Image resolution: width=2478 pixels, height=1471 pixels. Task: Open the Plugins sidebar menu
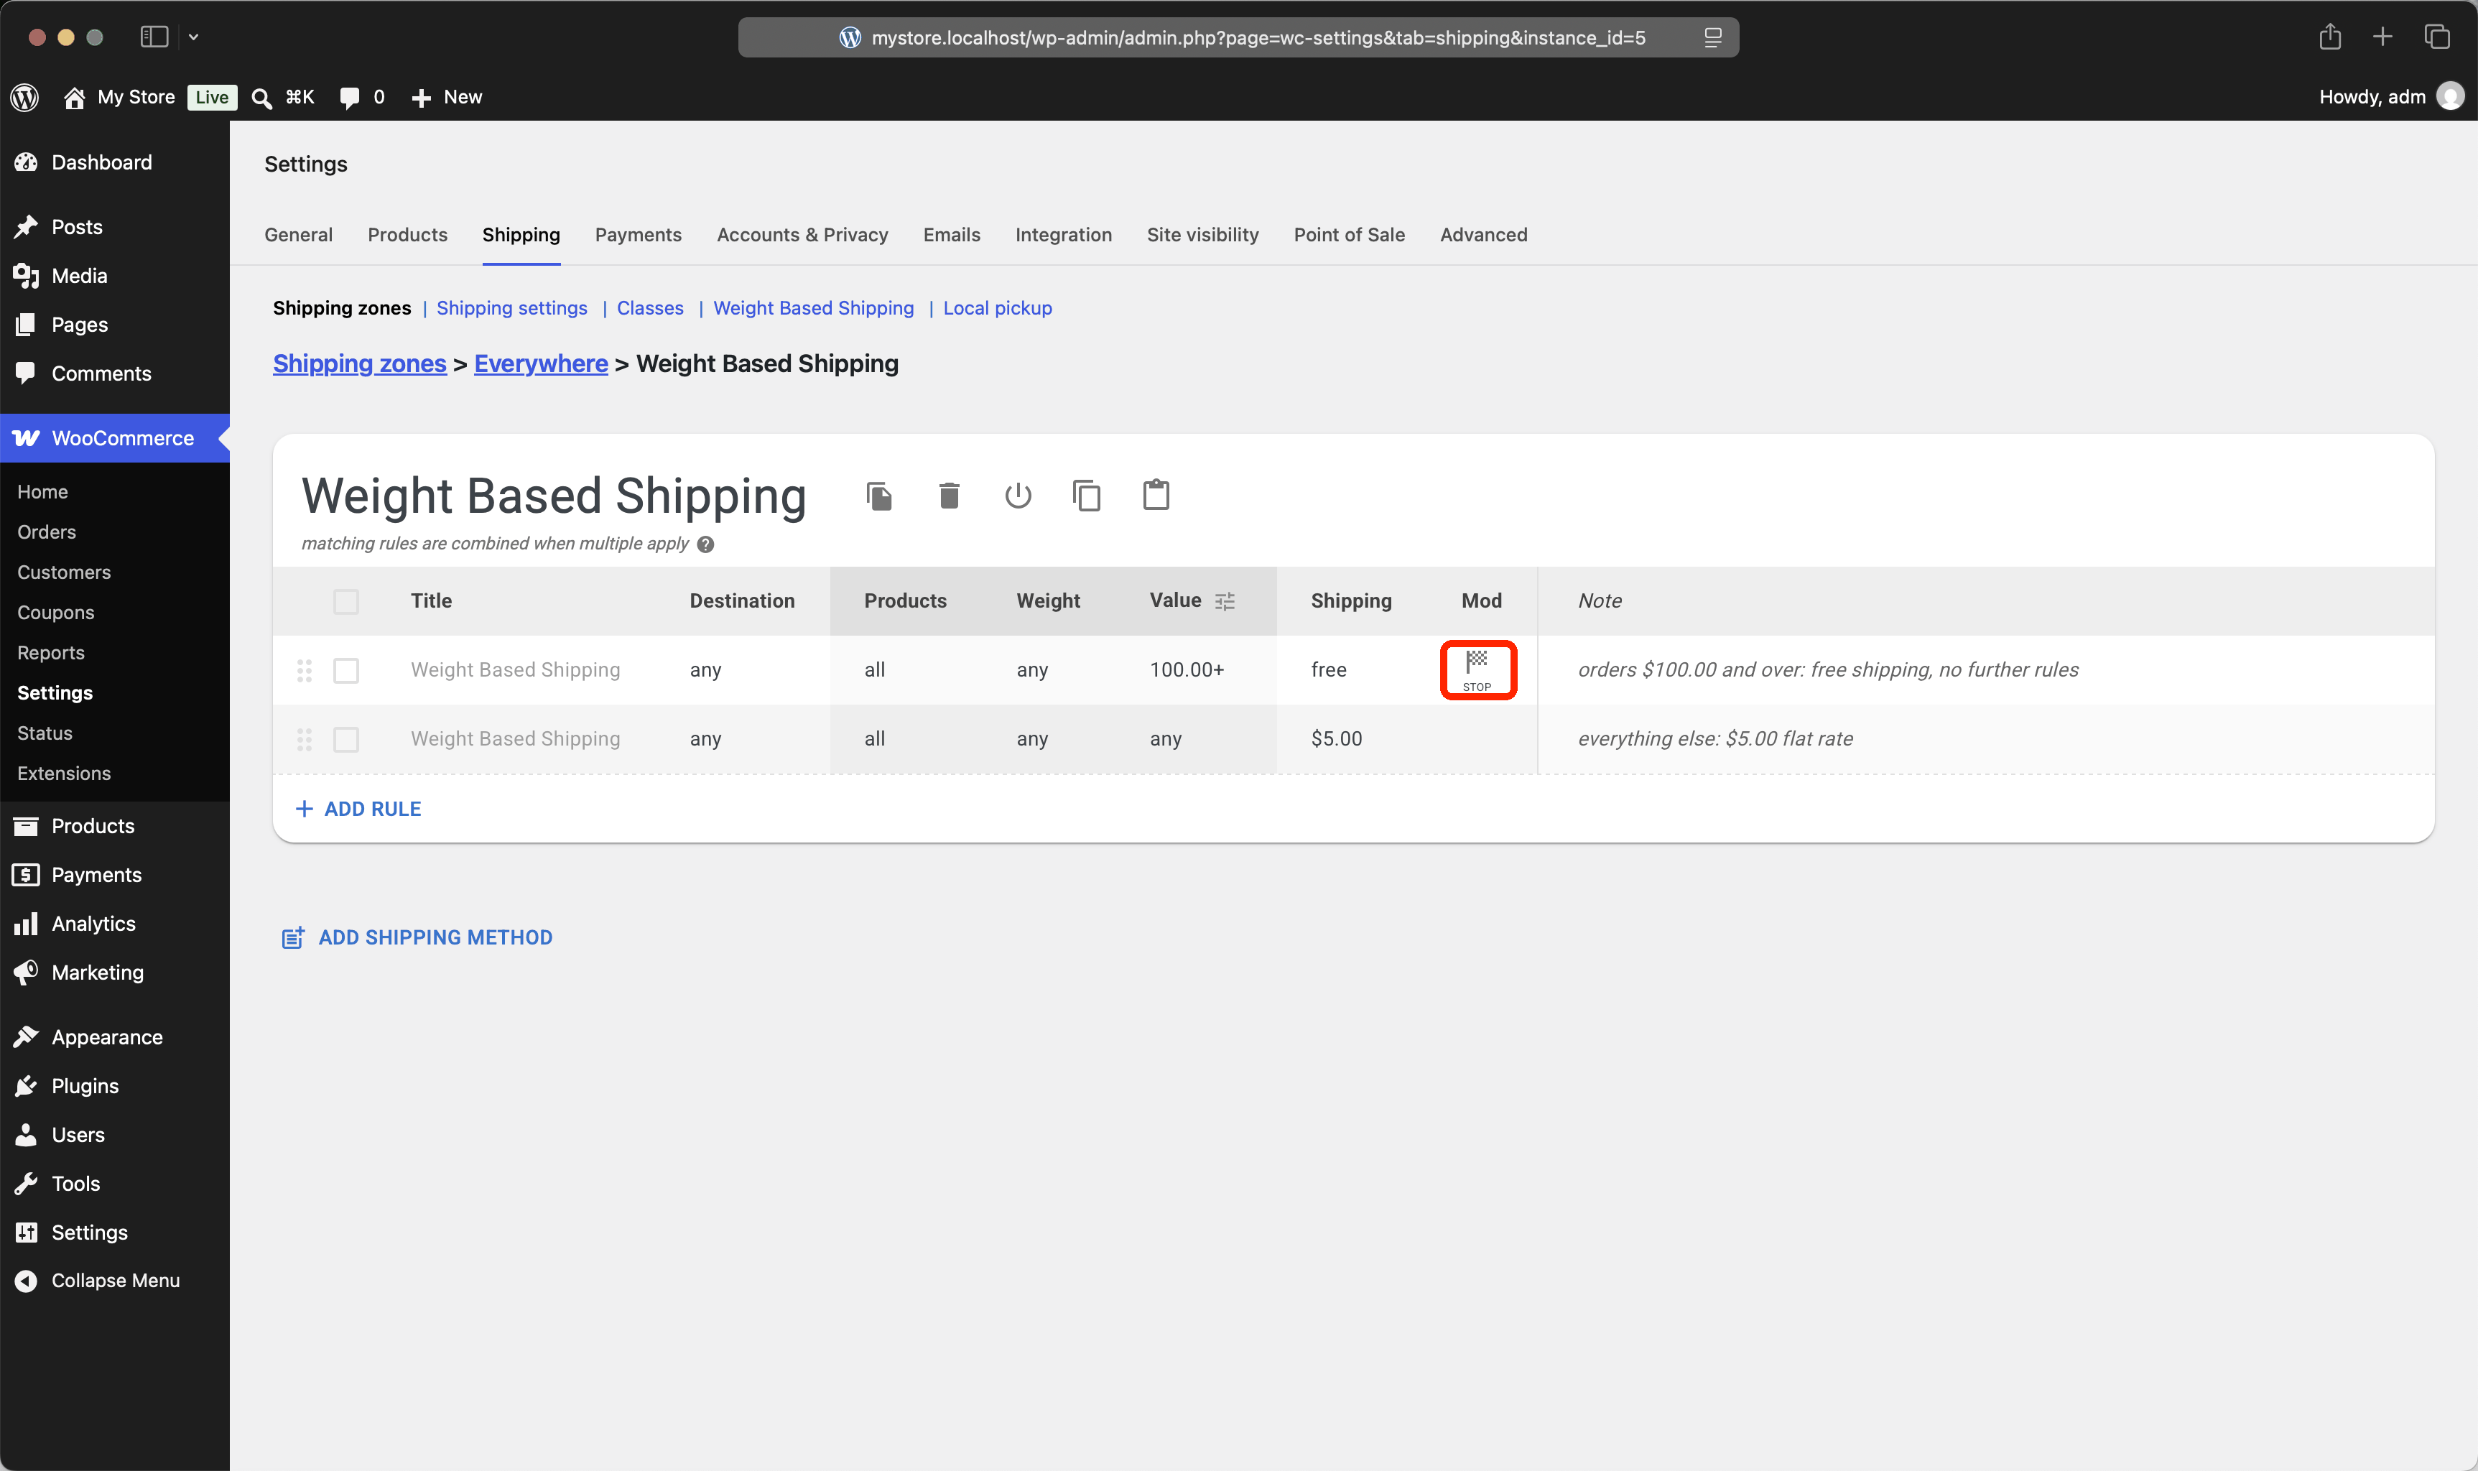click(85, 1087)
